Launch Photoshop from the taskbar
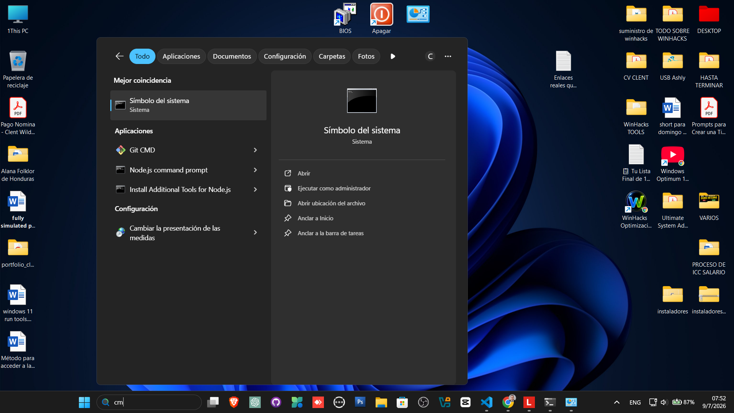 click(x=360, y=402)
